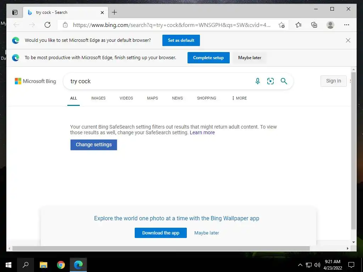Screen dimensions: 363x272
Task: Go back to previous page
Action: tap(16, 25)
